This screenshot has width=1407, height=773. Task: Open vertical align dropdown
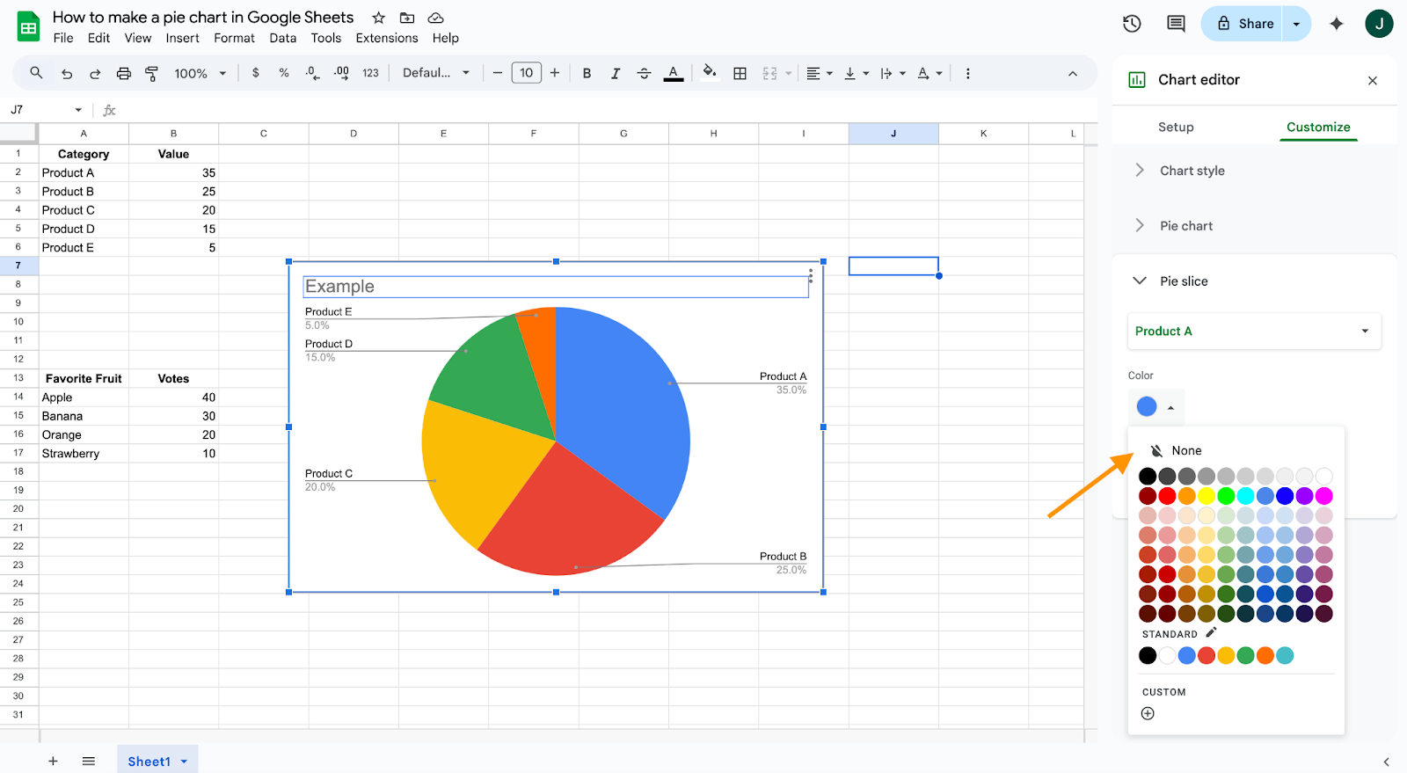(857, 74)
